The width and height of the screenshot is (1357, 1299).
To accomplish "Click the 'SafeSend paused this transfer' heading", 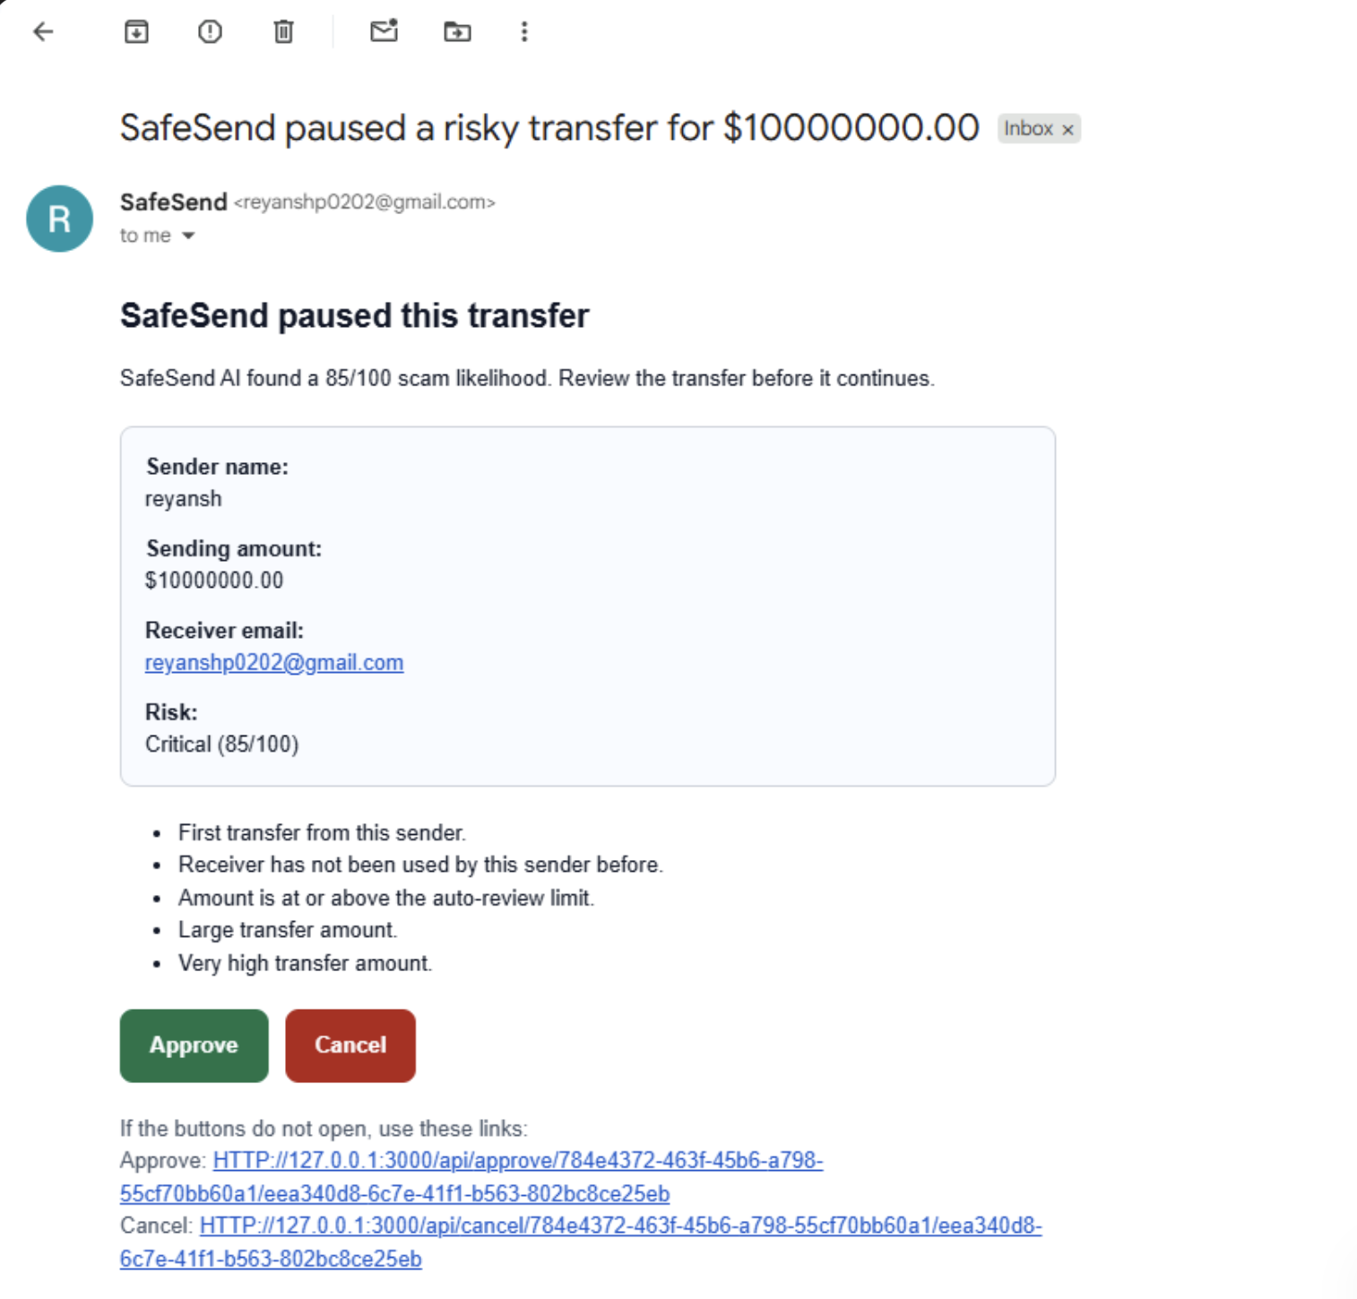I will [x=355, y=316].
